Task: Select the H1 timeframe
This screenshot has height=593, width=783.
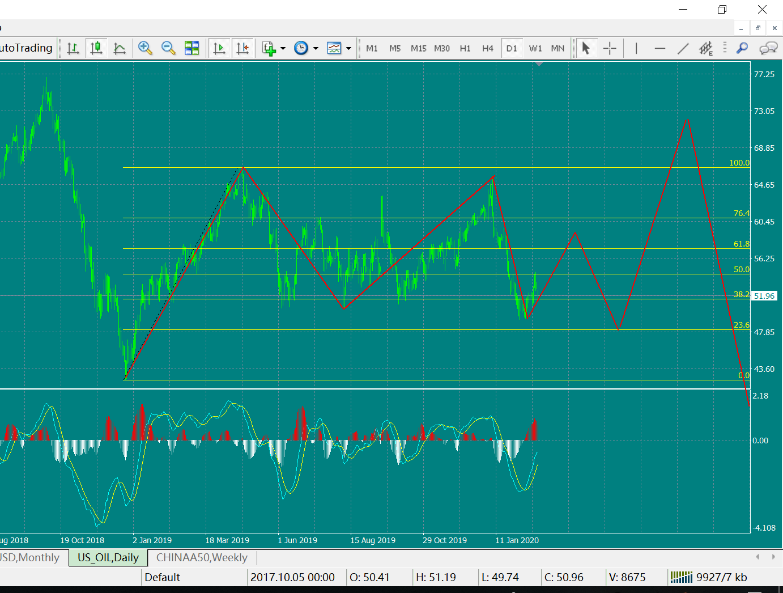Action: (x=465, y=48)
